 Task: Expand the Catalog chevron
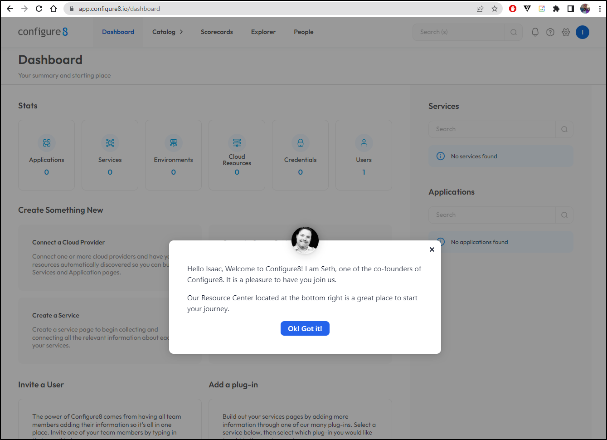181,32
